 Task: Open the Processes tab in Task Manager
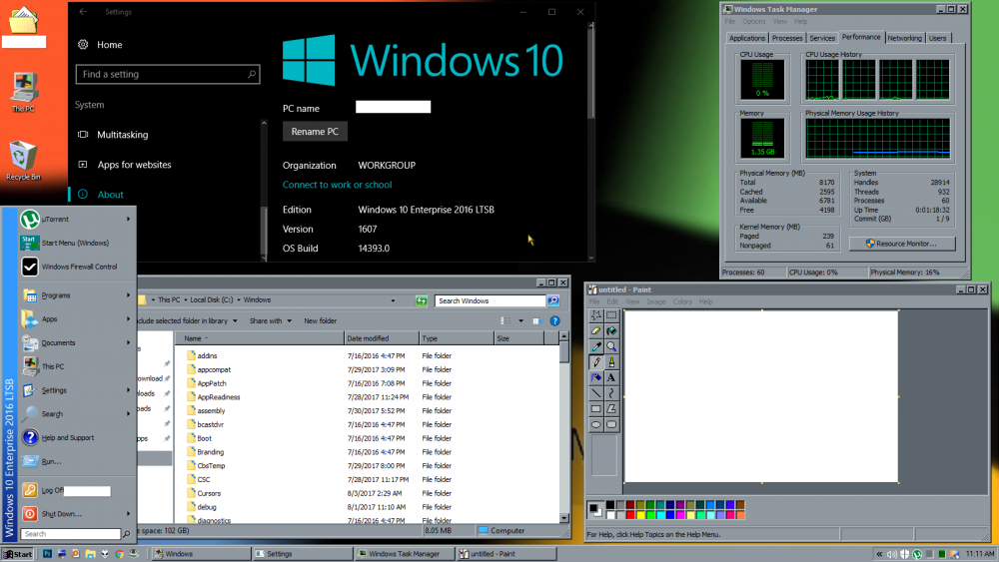787,38
